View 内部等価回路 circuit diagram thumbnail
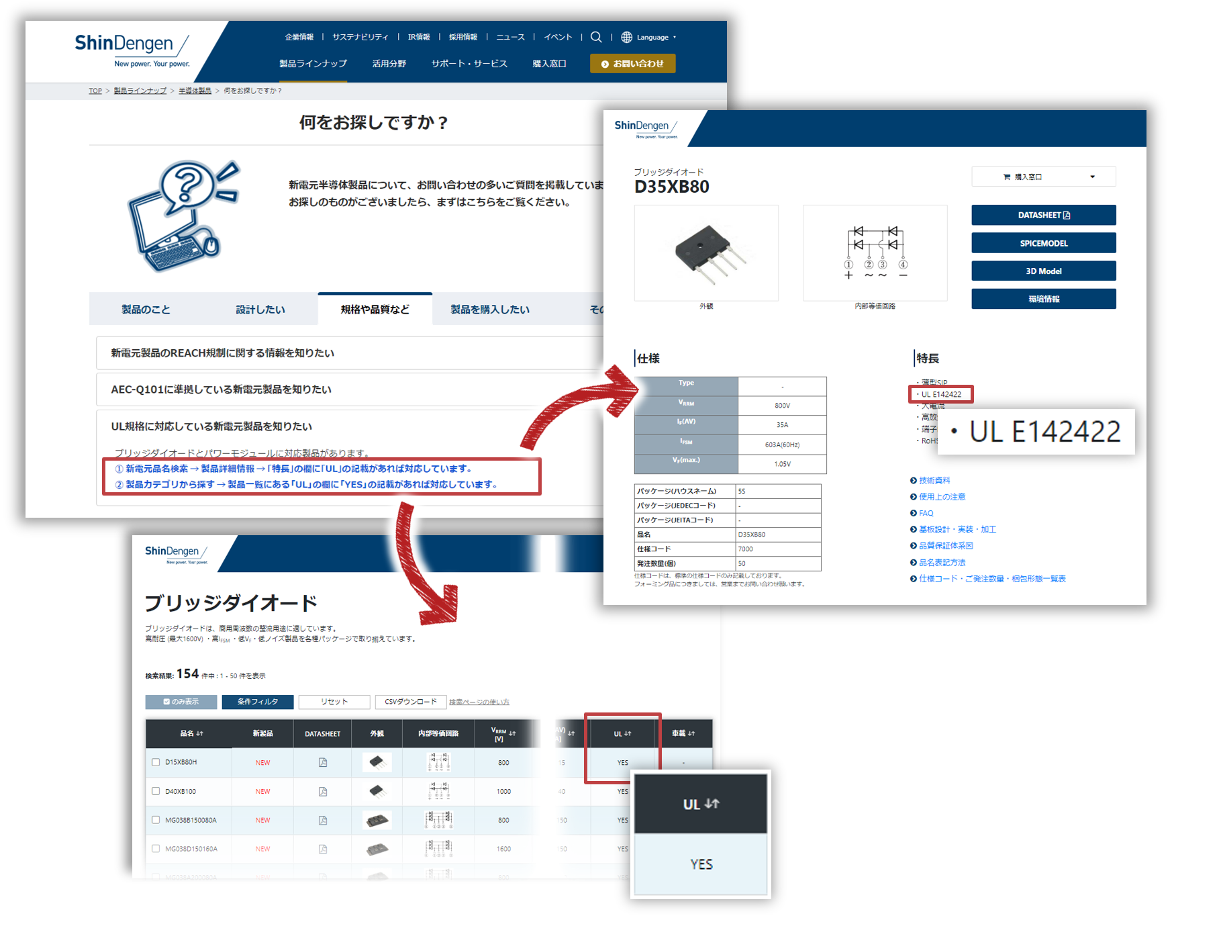This screenshot has width=1221, height=926. (875, 253)
